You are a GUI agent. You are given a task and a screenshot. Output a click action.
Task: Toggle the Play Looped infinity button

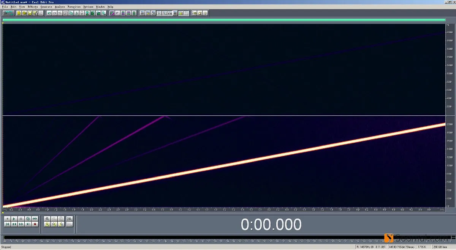35,219
